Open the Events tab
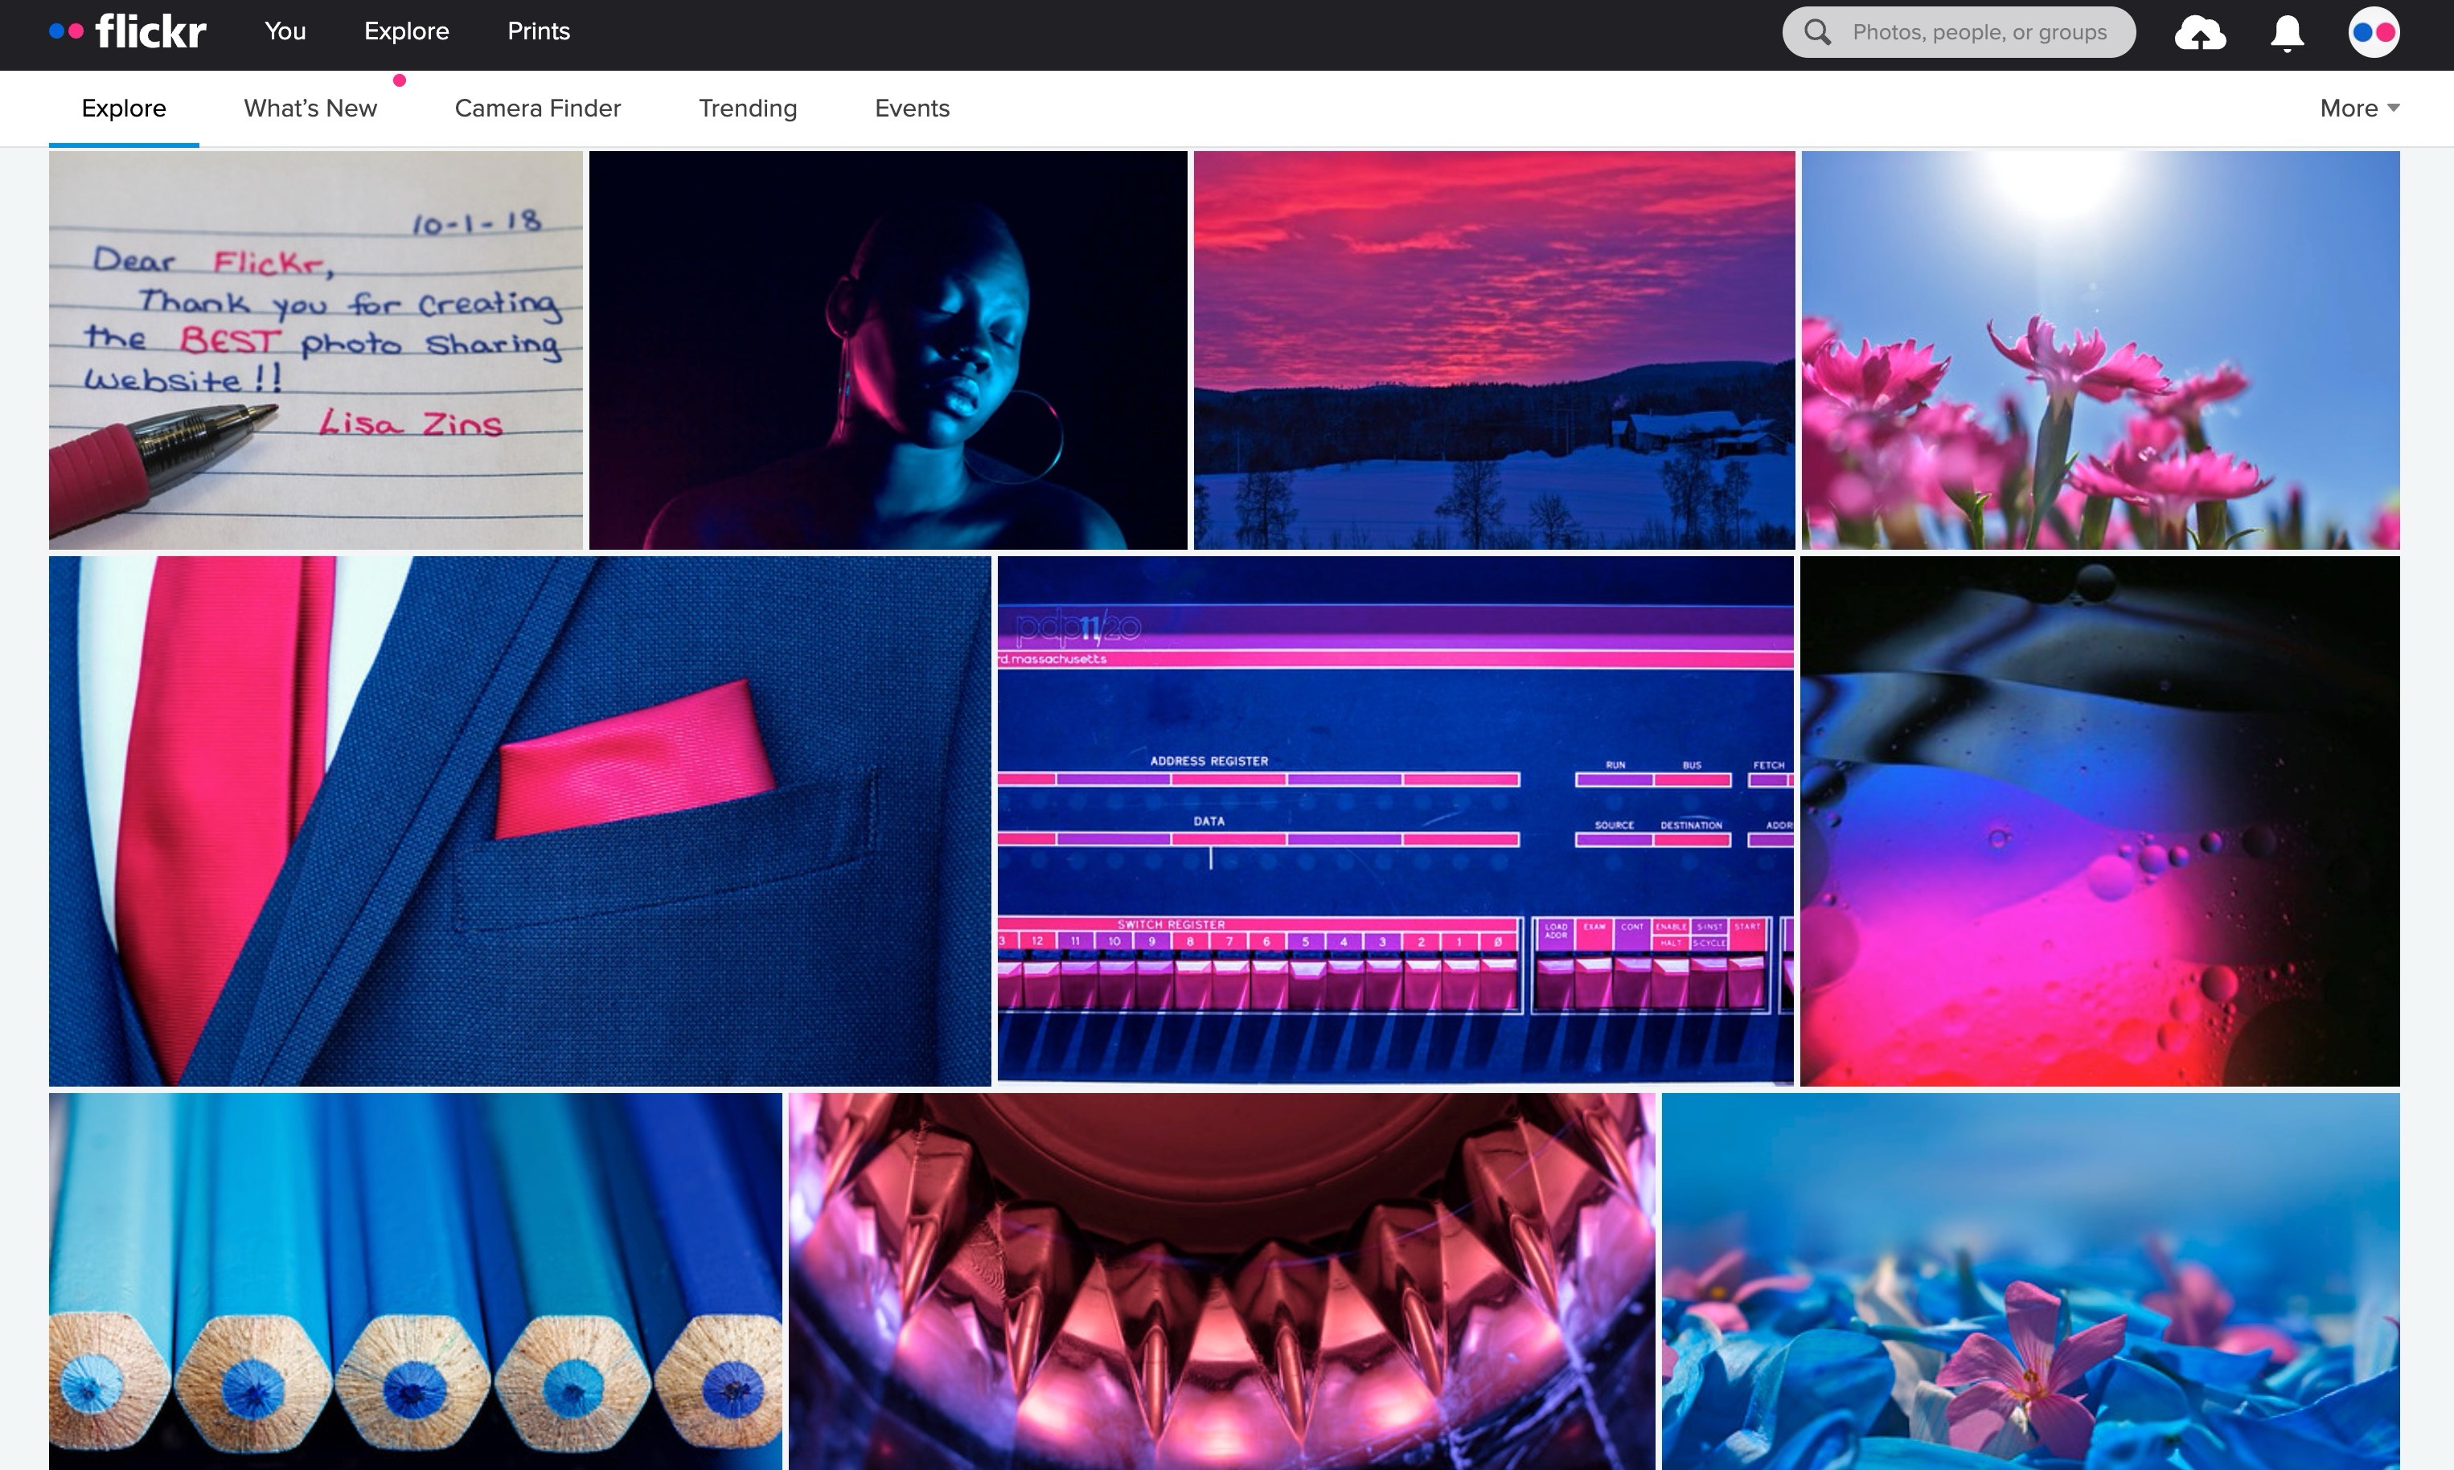The width and height of the screenshot is (2454, 1470). (910, 108)
